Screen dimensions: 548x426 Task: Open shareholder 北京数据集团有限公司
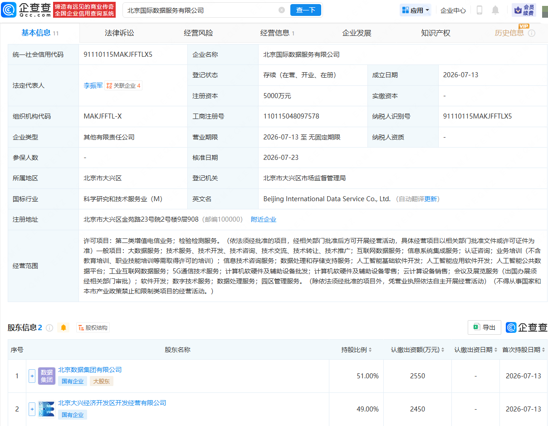[x=90, y=370]
